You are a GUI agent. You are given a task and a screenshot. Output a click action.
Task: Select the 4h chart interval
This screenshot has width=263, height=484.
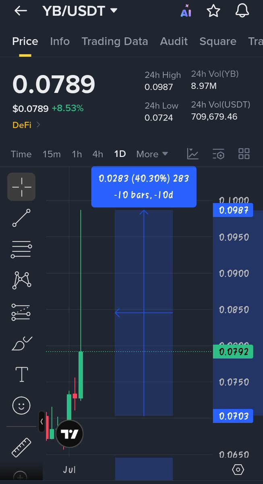pyautogui.click(x=98, y=154)
